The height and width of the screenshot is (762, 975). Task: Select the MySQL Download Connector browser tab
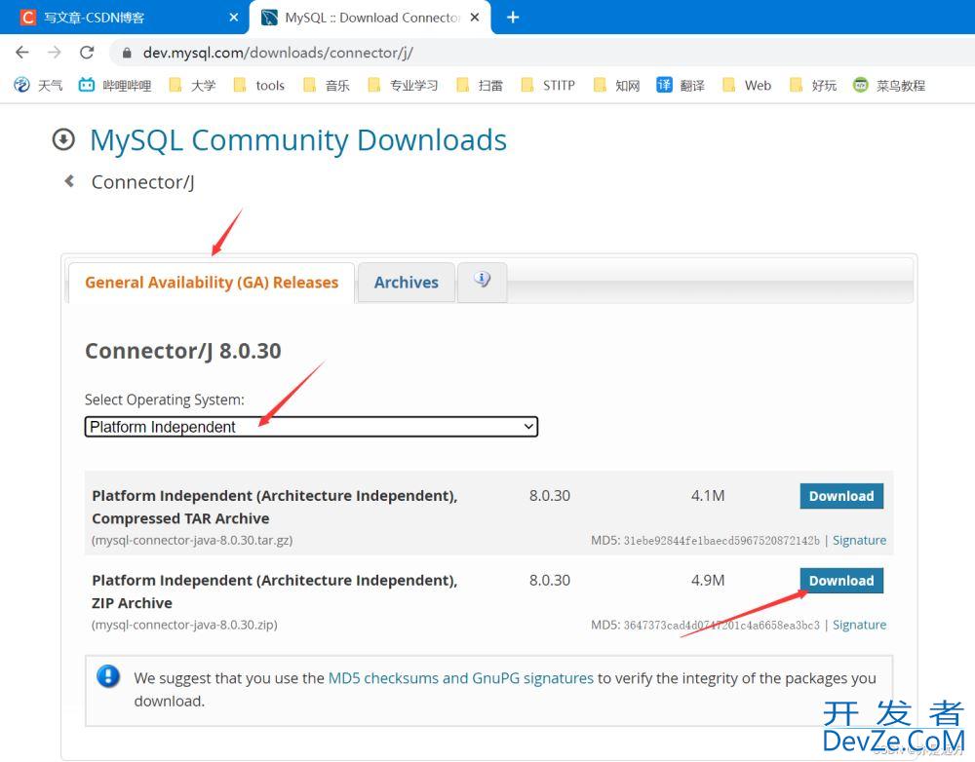point(370,18)
